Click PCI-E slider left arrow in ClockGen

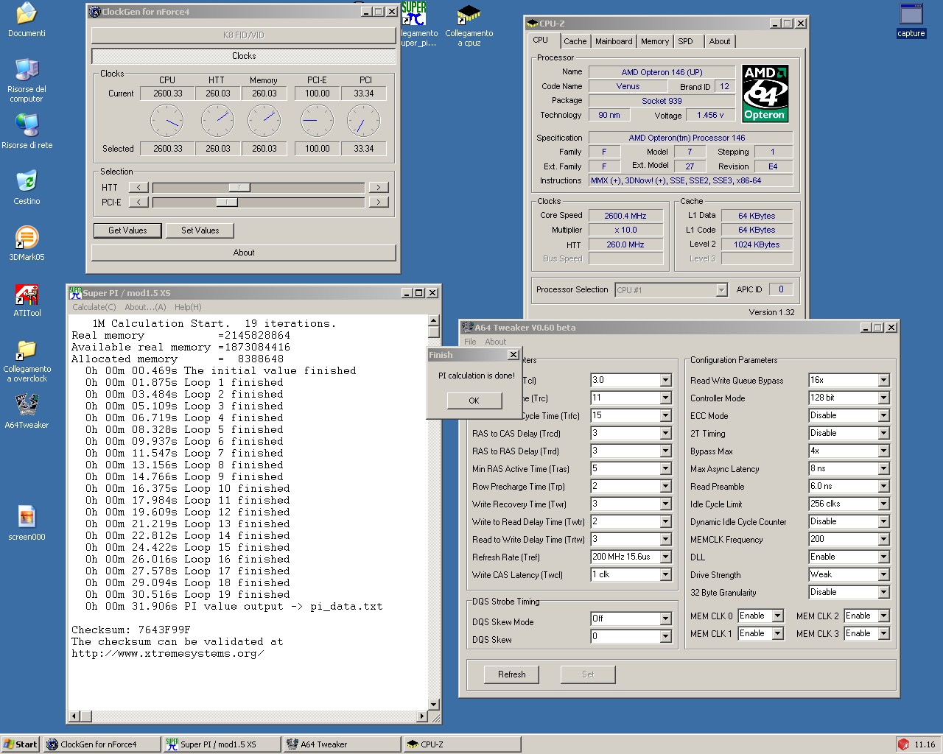pos(139,202)
